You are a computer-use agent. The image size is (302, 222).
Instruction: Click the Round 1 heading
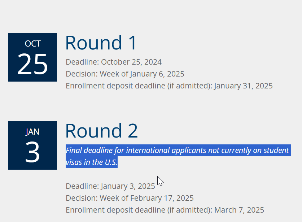101,43
